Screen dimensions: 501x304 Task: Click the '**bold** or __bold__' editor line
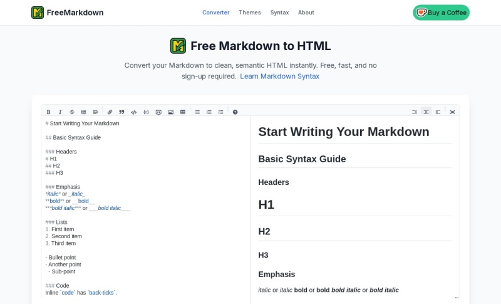(x=70, y=201)
